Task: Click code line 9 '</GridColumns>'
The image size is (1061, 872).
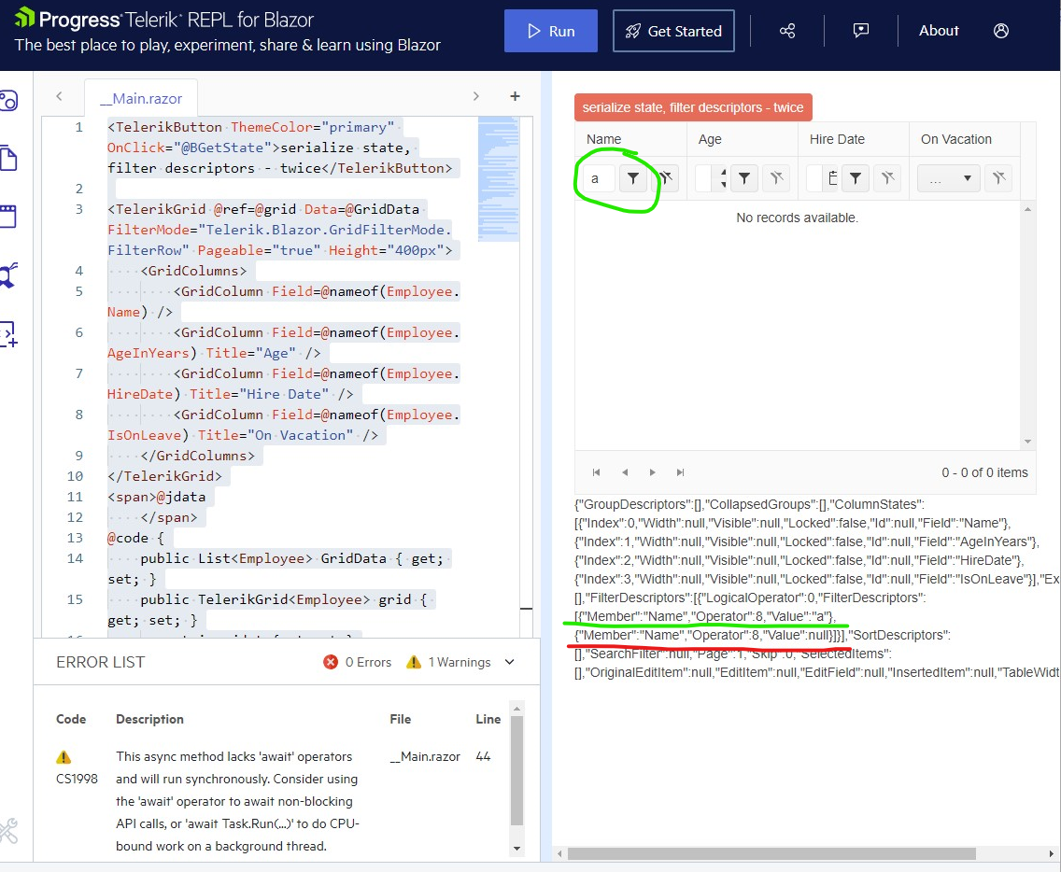Action: pyautogui.click(x=198, y=456)
